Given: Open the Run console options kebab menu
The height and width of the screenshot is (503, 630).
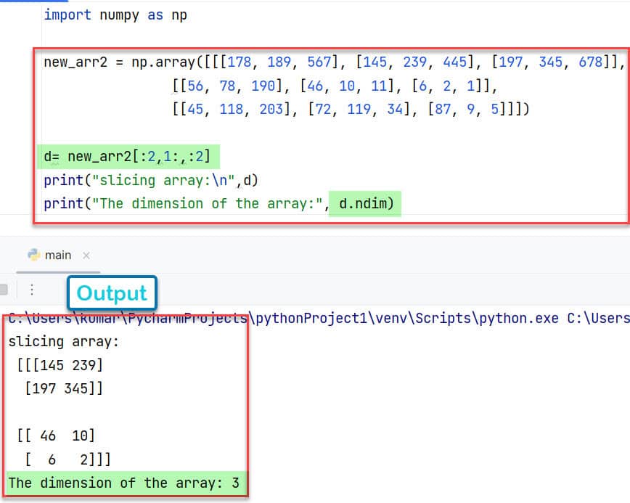Looking at the screenshot, I should click(x=30, y=289).
